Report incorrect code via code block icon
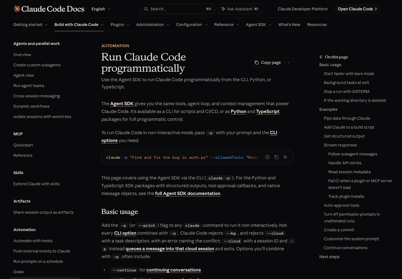The width and height of the screenshot is (402, 279). pyautogui.click(x=267, y=157)
